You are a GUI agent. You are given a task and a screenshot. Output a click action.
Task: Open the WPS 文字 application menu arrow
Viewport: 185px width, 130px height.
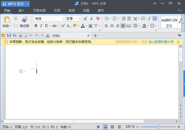(28, 4)
